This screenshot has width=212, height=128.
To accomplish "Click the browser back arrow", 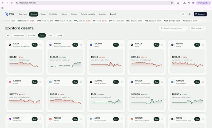I will (3, 3).
